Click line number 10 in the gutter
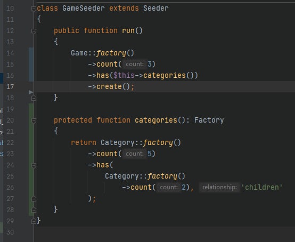Screen dimensions: 295x242 point(10,9)
